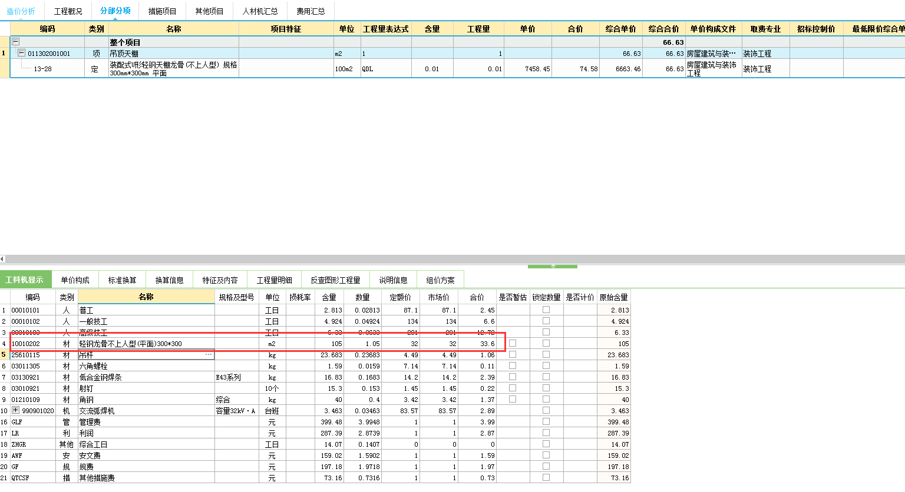Open the 换算信息 tab
Viewport: 905px width, 492px height.
pos(169,280)
